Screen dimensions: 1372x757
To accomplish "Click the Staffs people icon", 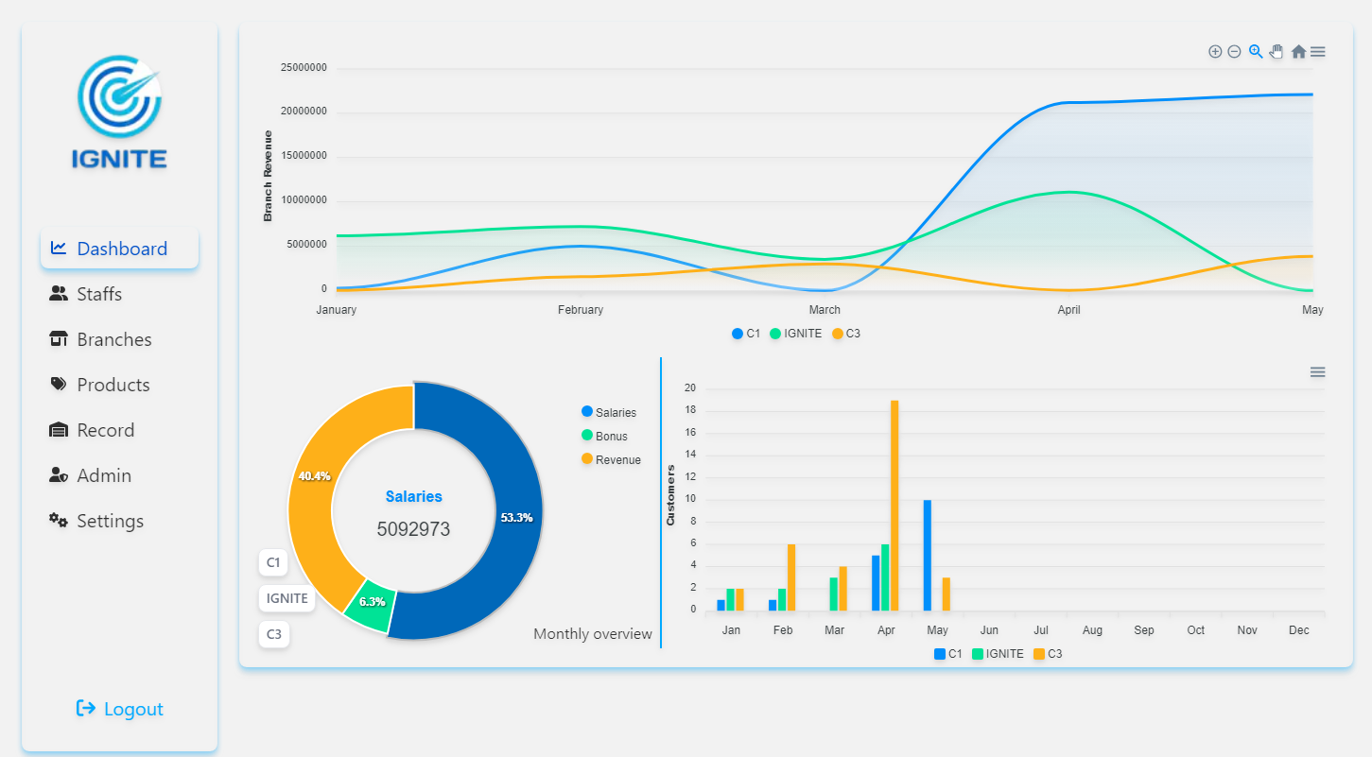I will 59,294.
